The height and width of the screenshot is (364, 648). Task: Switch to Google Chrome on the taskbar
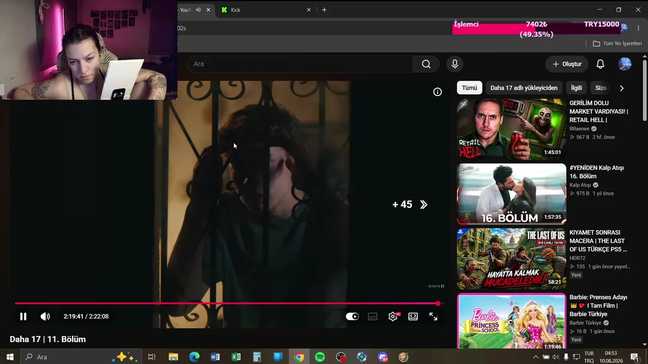click(x=299, y=357)
